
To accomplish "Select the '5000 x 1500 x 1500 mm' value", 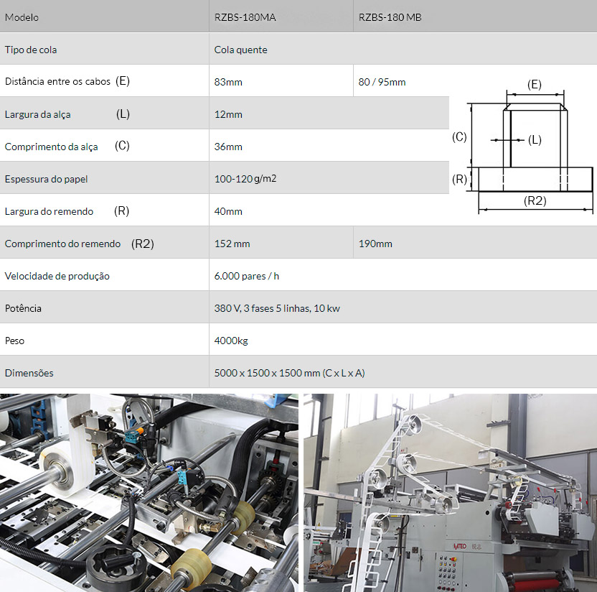I will click(x=289, y=373).
